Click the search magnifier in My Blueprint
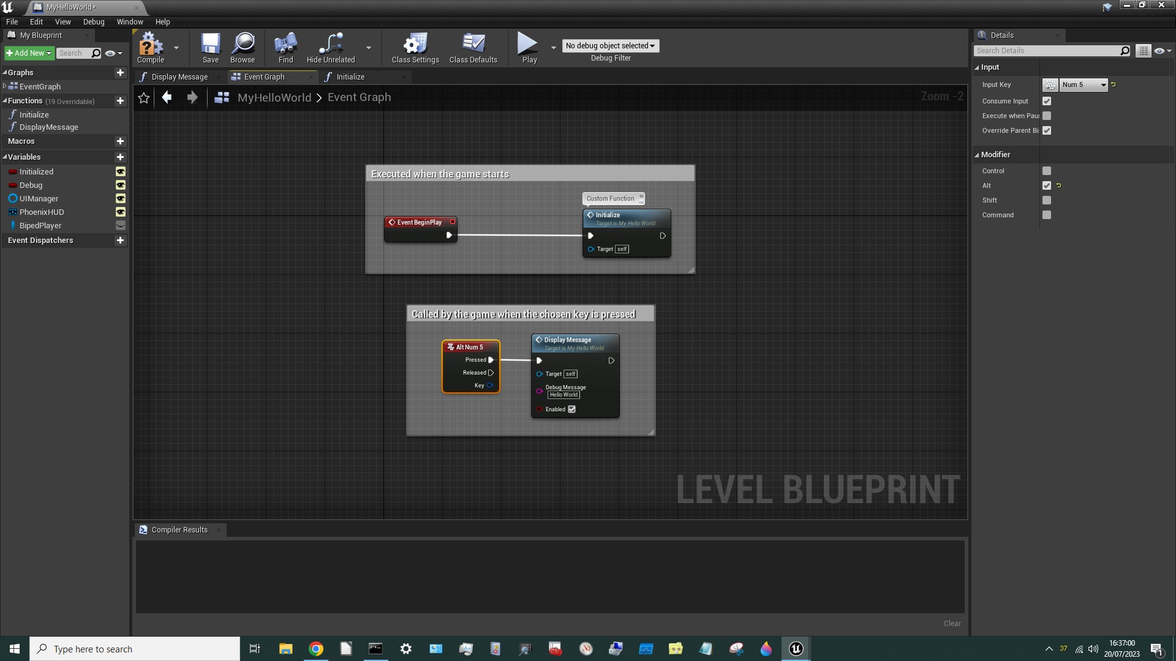The image size is (1176, 661). (x=96, y=53)
